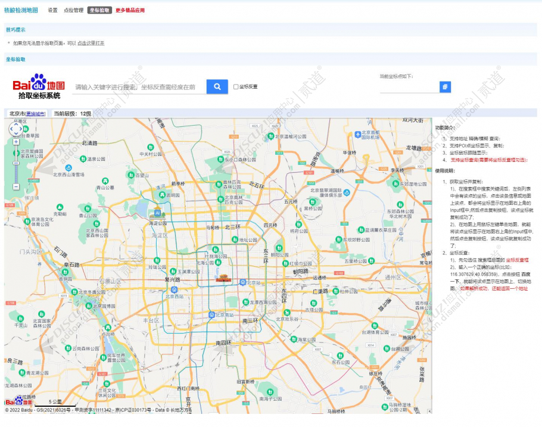
Task: Click the 龙塘路 road label
Action: (x=413, y=148)
